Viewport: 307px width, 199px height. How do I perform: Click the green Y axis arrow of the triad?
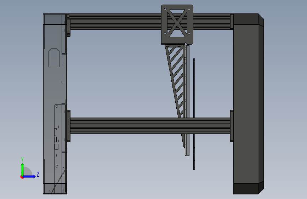[x=23, y=169]
